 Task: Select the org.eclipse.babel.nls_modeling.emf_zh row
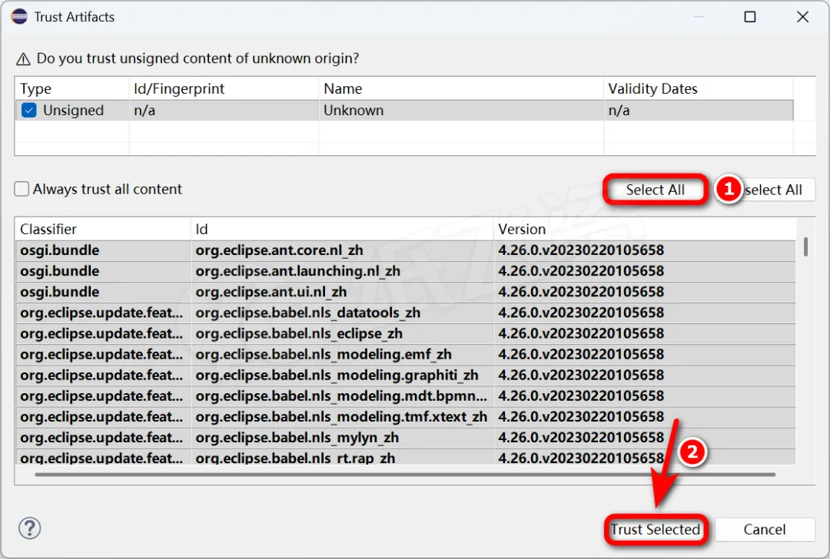click(x=406, y=354)
